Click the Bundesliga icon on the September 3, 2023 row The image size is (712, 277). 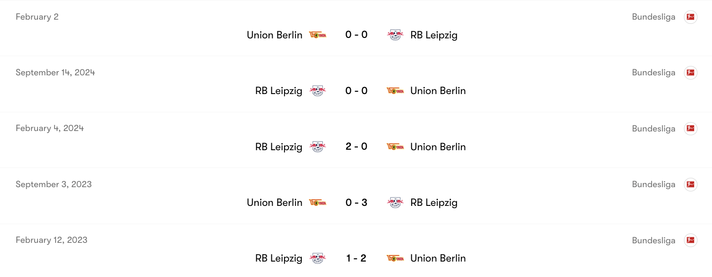click(x=691, y=184)
